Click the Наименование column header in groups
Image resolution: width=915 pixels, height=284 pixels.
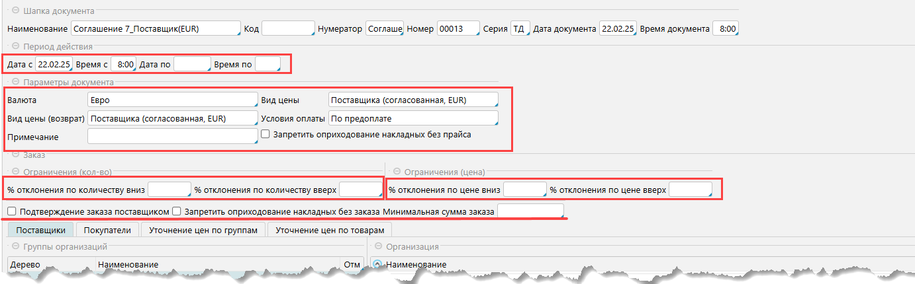pyautogui.click(x=128, y=264)
